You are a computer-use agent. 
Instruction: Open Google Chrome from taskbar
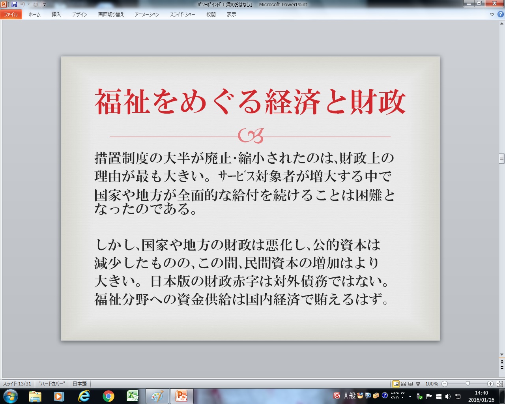coord(108,396)
